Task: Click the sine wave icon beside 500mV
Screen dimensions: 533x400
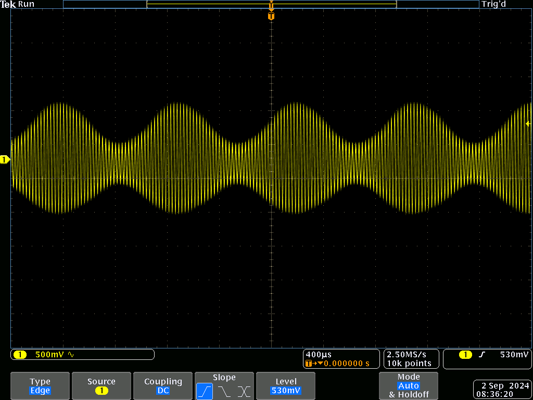Action: coord(71,355)
